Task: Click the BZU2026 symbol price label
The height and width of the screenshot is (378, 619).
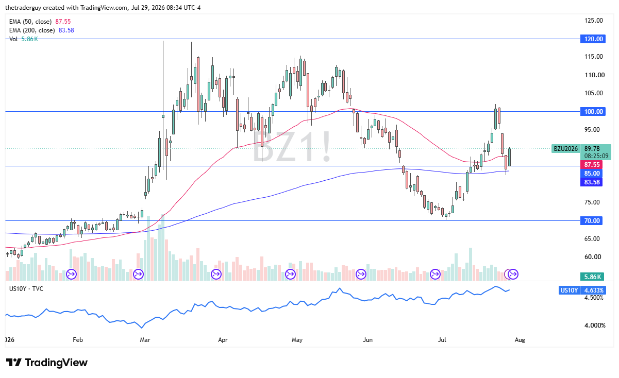Action: coord(565,148)
